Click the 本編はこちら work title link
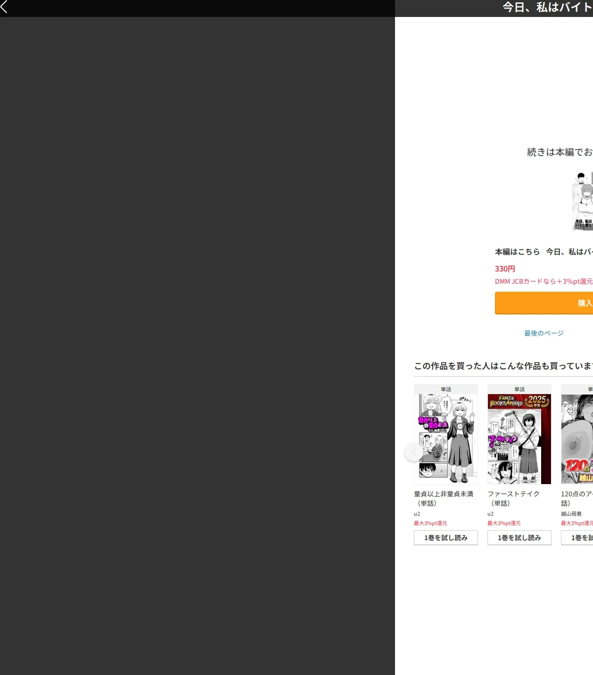Viewport: 593px width, 675px height. click(569, 252)
